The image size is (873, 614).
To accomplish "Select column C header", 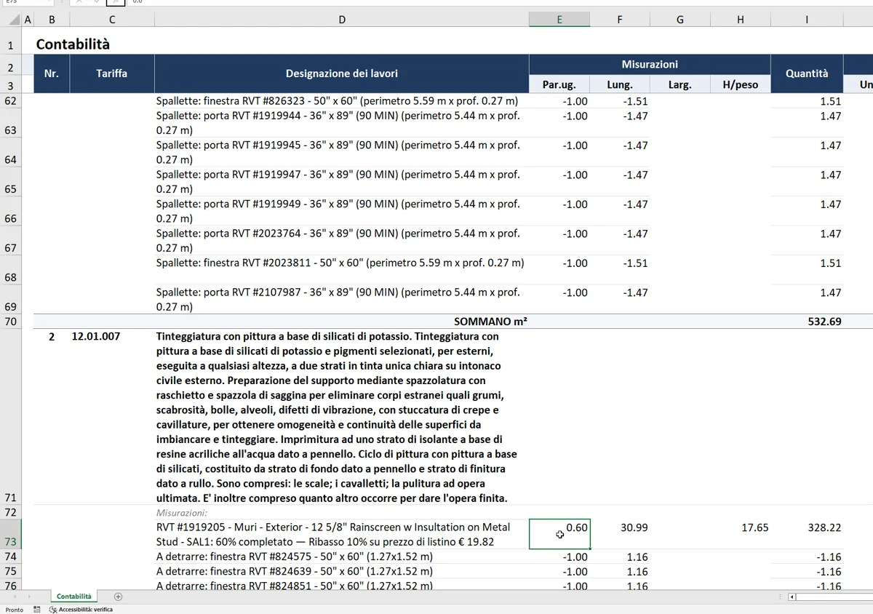I will tap(112, 20).
